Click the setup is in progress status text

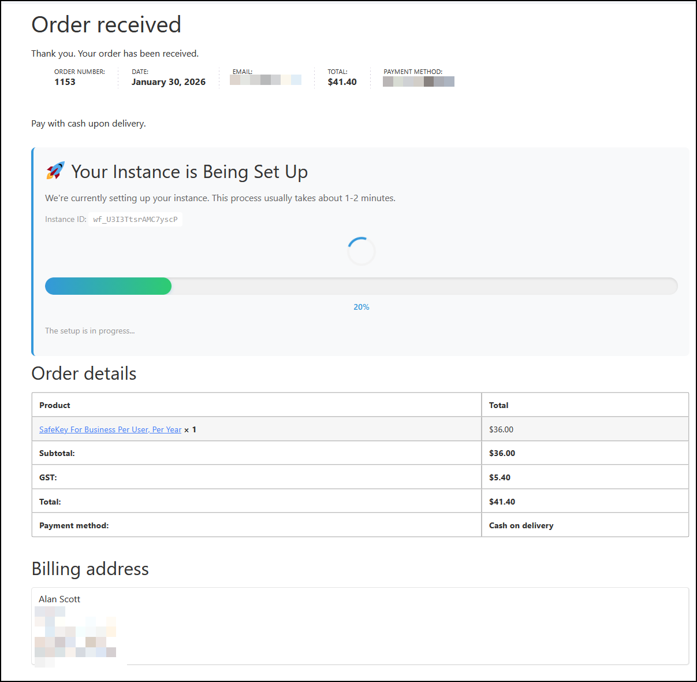[x=90, y=331]
